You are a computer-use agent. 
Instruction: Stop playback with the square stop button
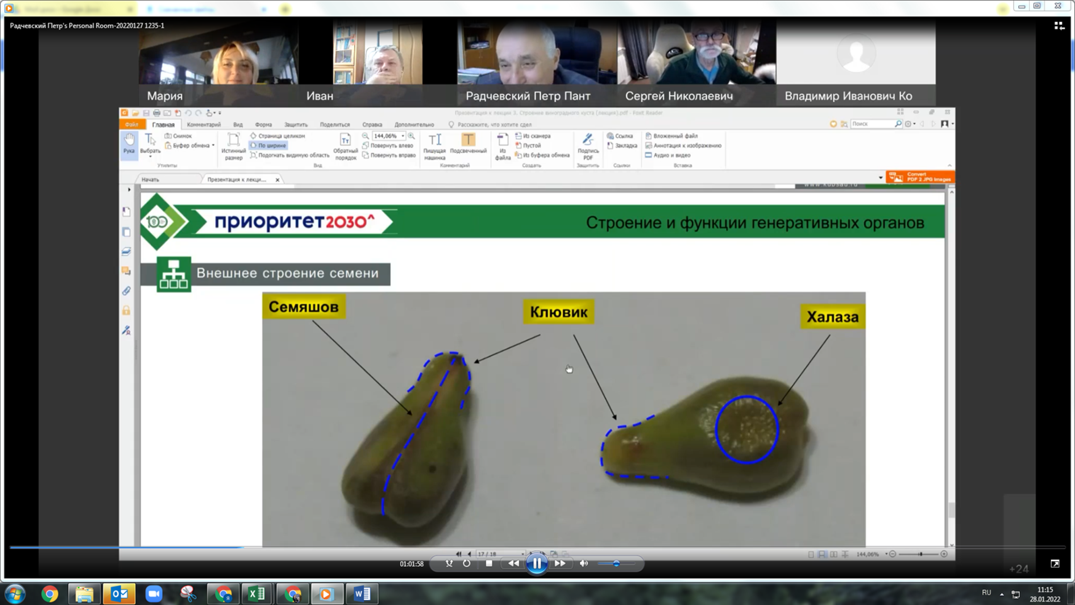[x=489, y=564]
